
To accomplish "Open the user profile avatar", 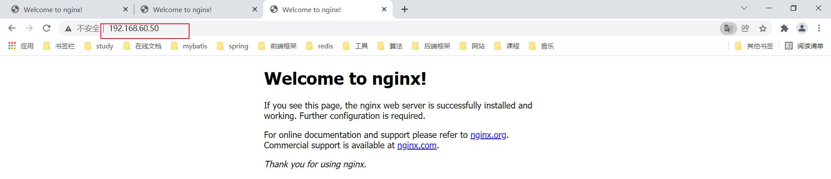I will 802,28.
